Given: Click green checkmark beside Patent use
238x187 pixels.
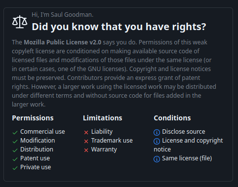Looking at the screenshot, I should point(15,159).
